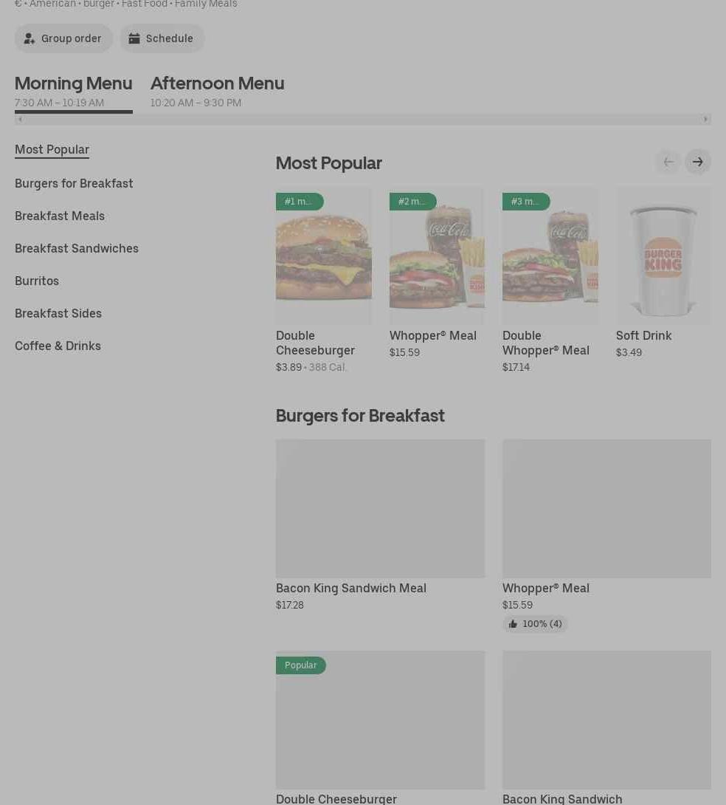This screenshot has width=726, height=805.
Task: Open the Schedule button
Action: pos(162,38)
